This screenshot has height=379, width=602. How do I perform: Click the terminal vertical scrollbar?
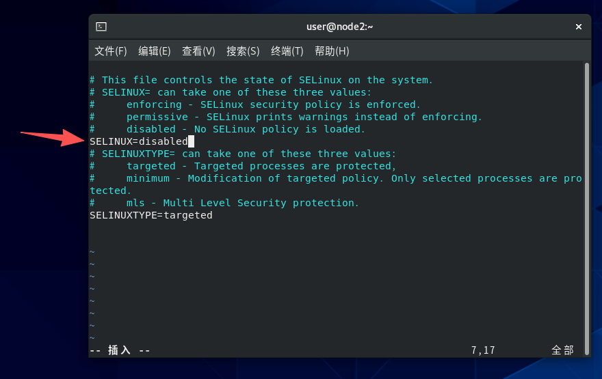coord(587,209)
